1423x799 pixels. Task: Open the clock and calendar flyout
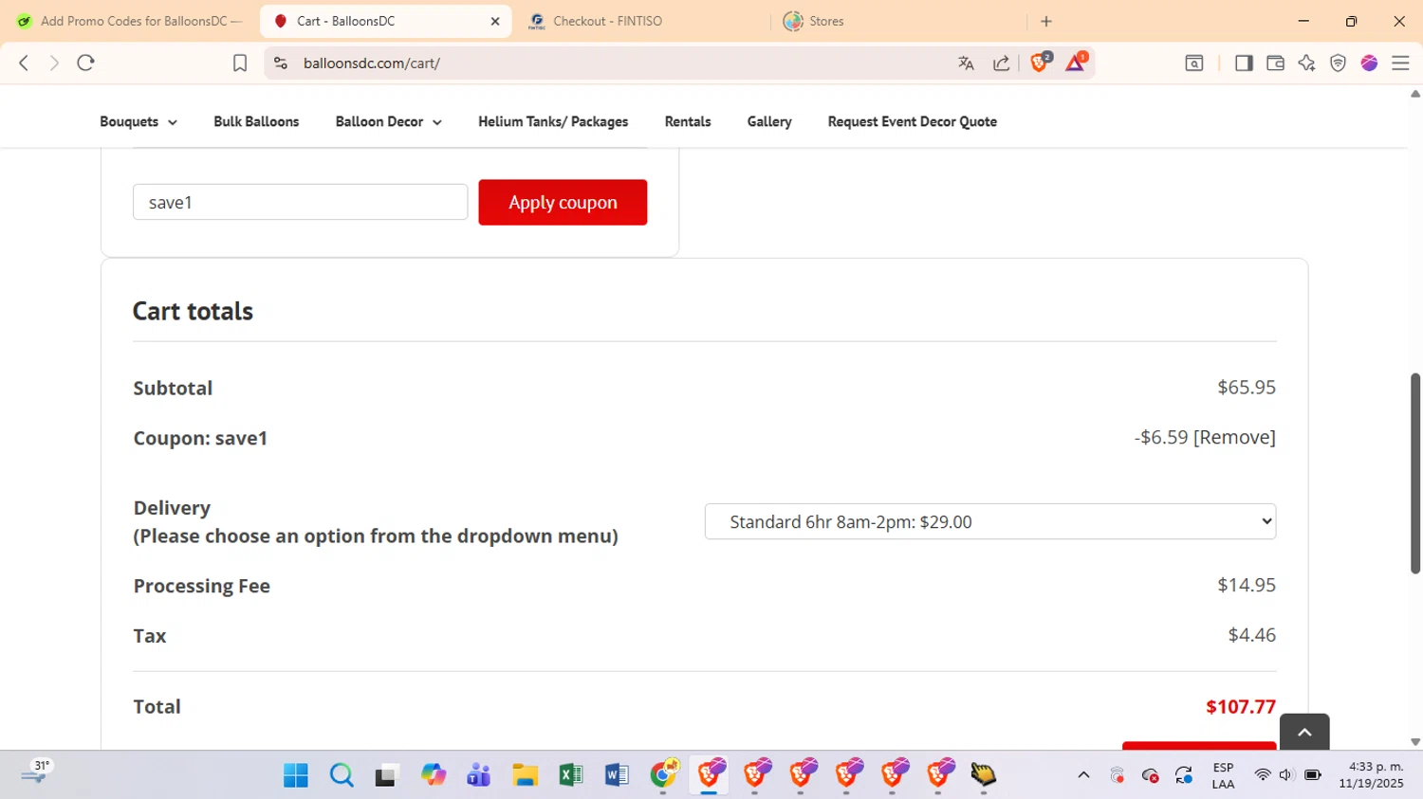click(1372, 775)
